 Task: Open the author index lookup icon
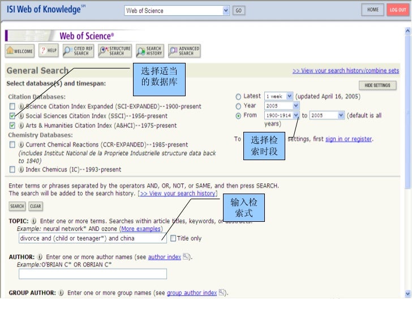[x=186, y=256]
